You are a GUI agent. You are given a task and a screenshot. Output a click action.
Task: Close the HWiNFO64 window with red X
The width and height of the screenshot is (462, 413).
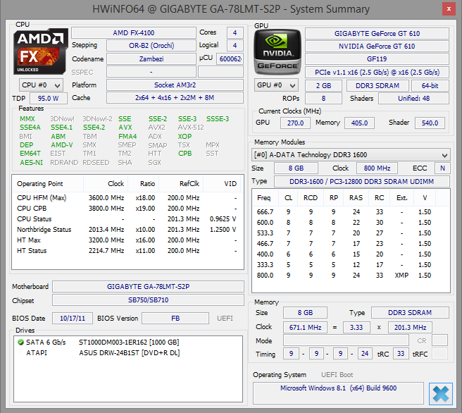[449, 9]
